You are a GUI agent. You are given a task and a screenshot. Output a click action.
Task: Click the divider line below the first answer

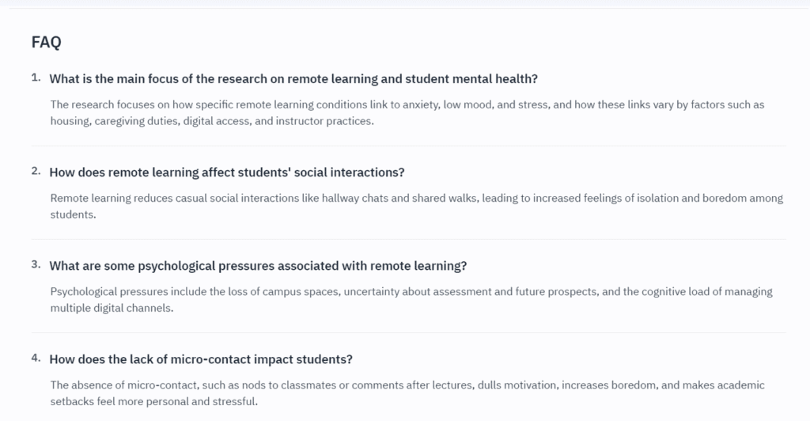point(408,146)
